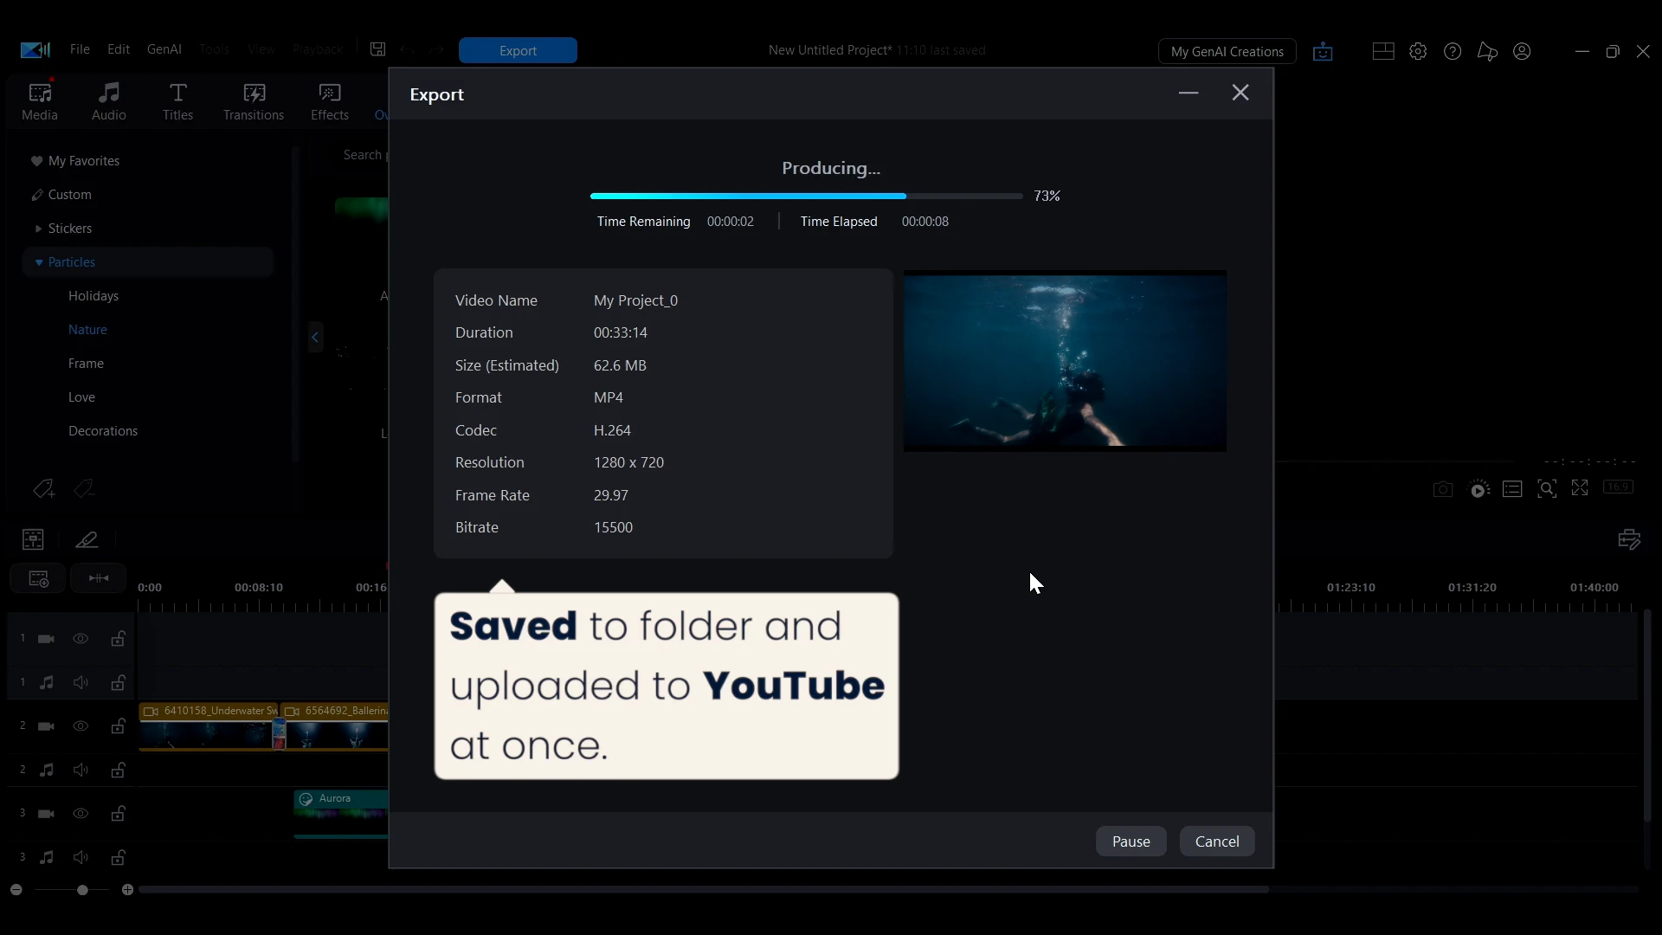This screenshot has width=1662, height=935.
Task: Toggle visibility of video track 3
Action: click(81, 814)
